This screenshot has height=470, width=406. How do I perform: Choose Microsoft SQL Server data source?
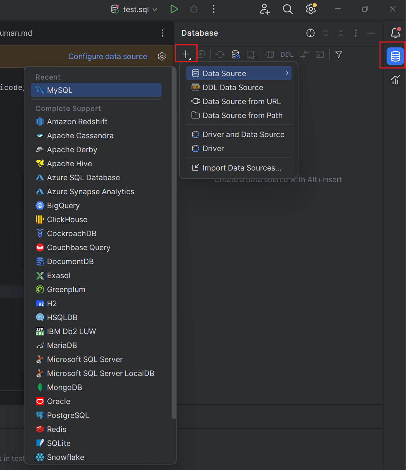pos(96,359)
